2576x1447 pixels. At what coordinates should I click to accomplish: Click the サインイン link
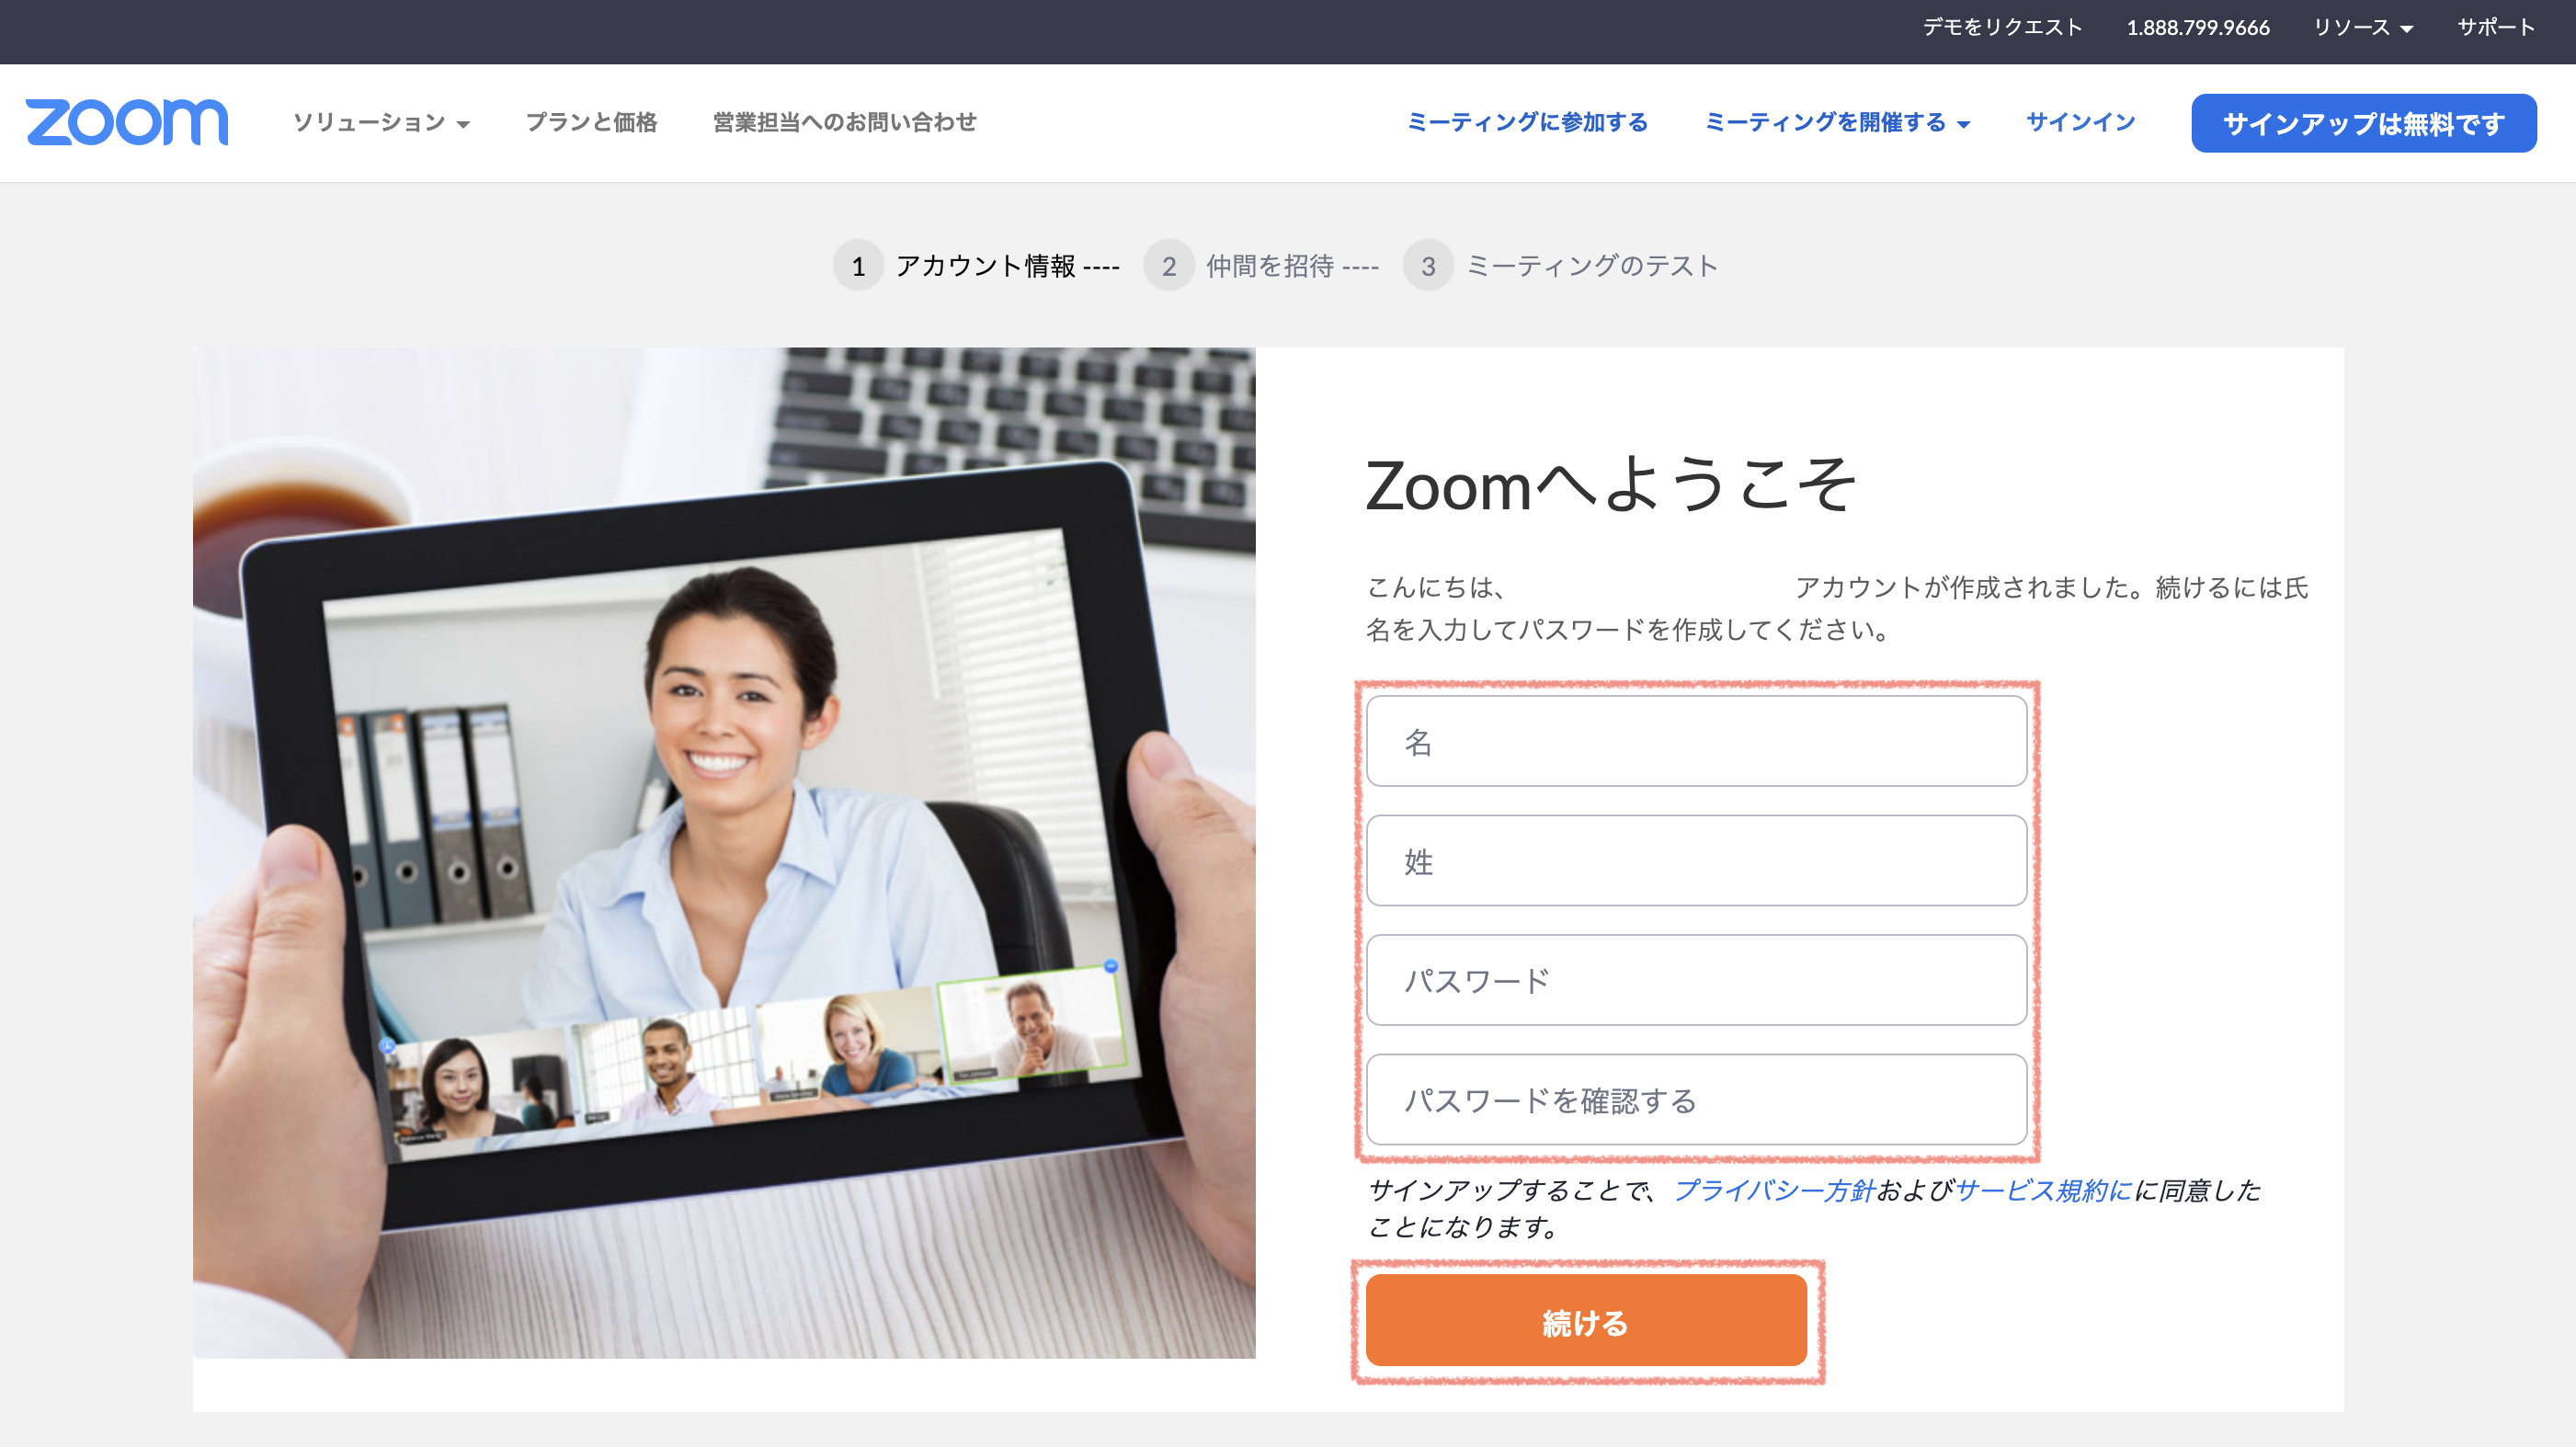pos(2080,122)
